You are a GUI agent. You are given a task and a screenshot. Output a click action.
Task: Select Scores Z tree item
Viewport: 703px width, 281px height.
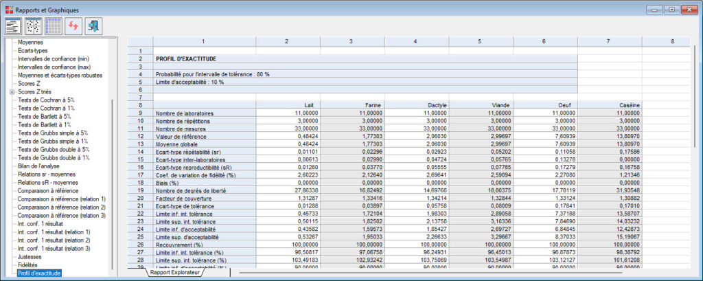coord(29,84)
